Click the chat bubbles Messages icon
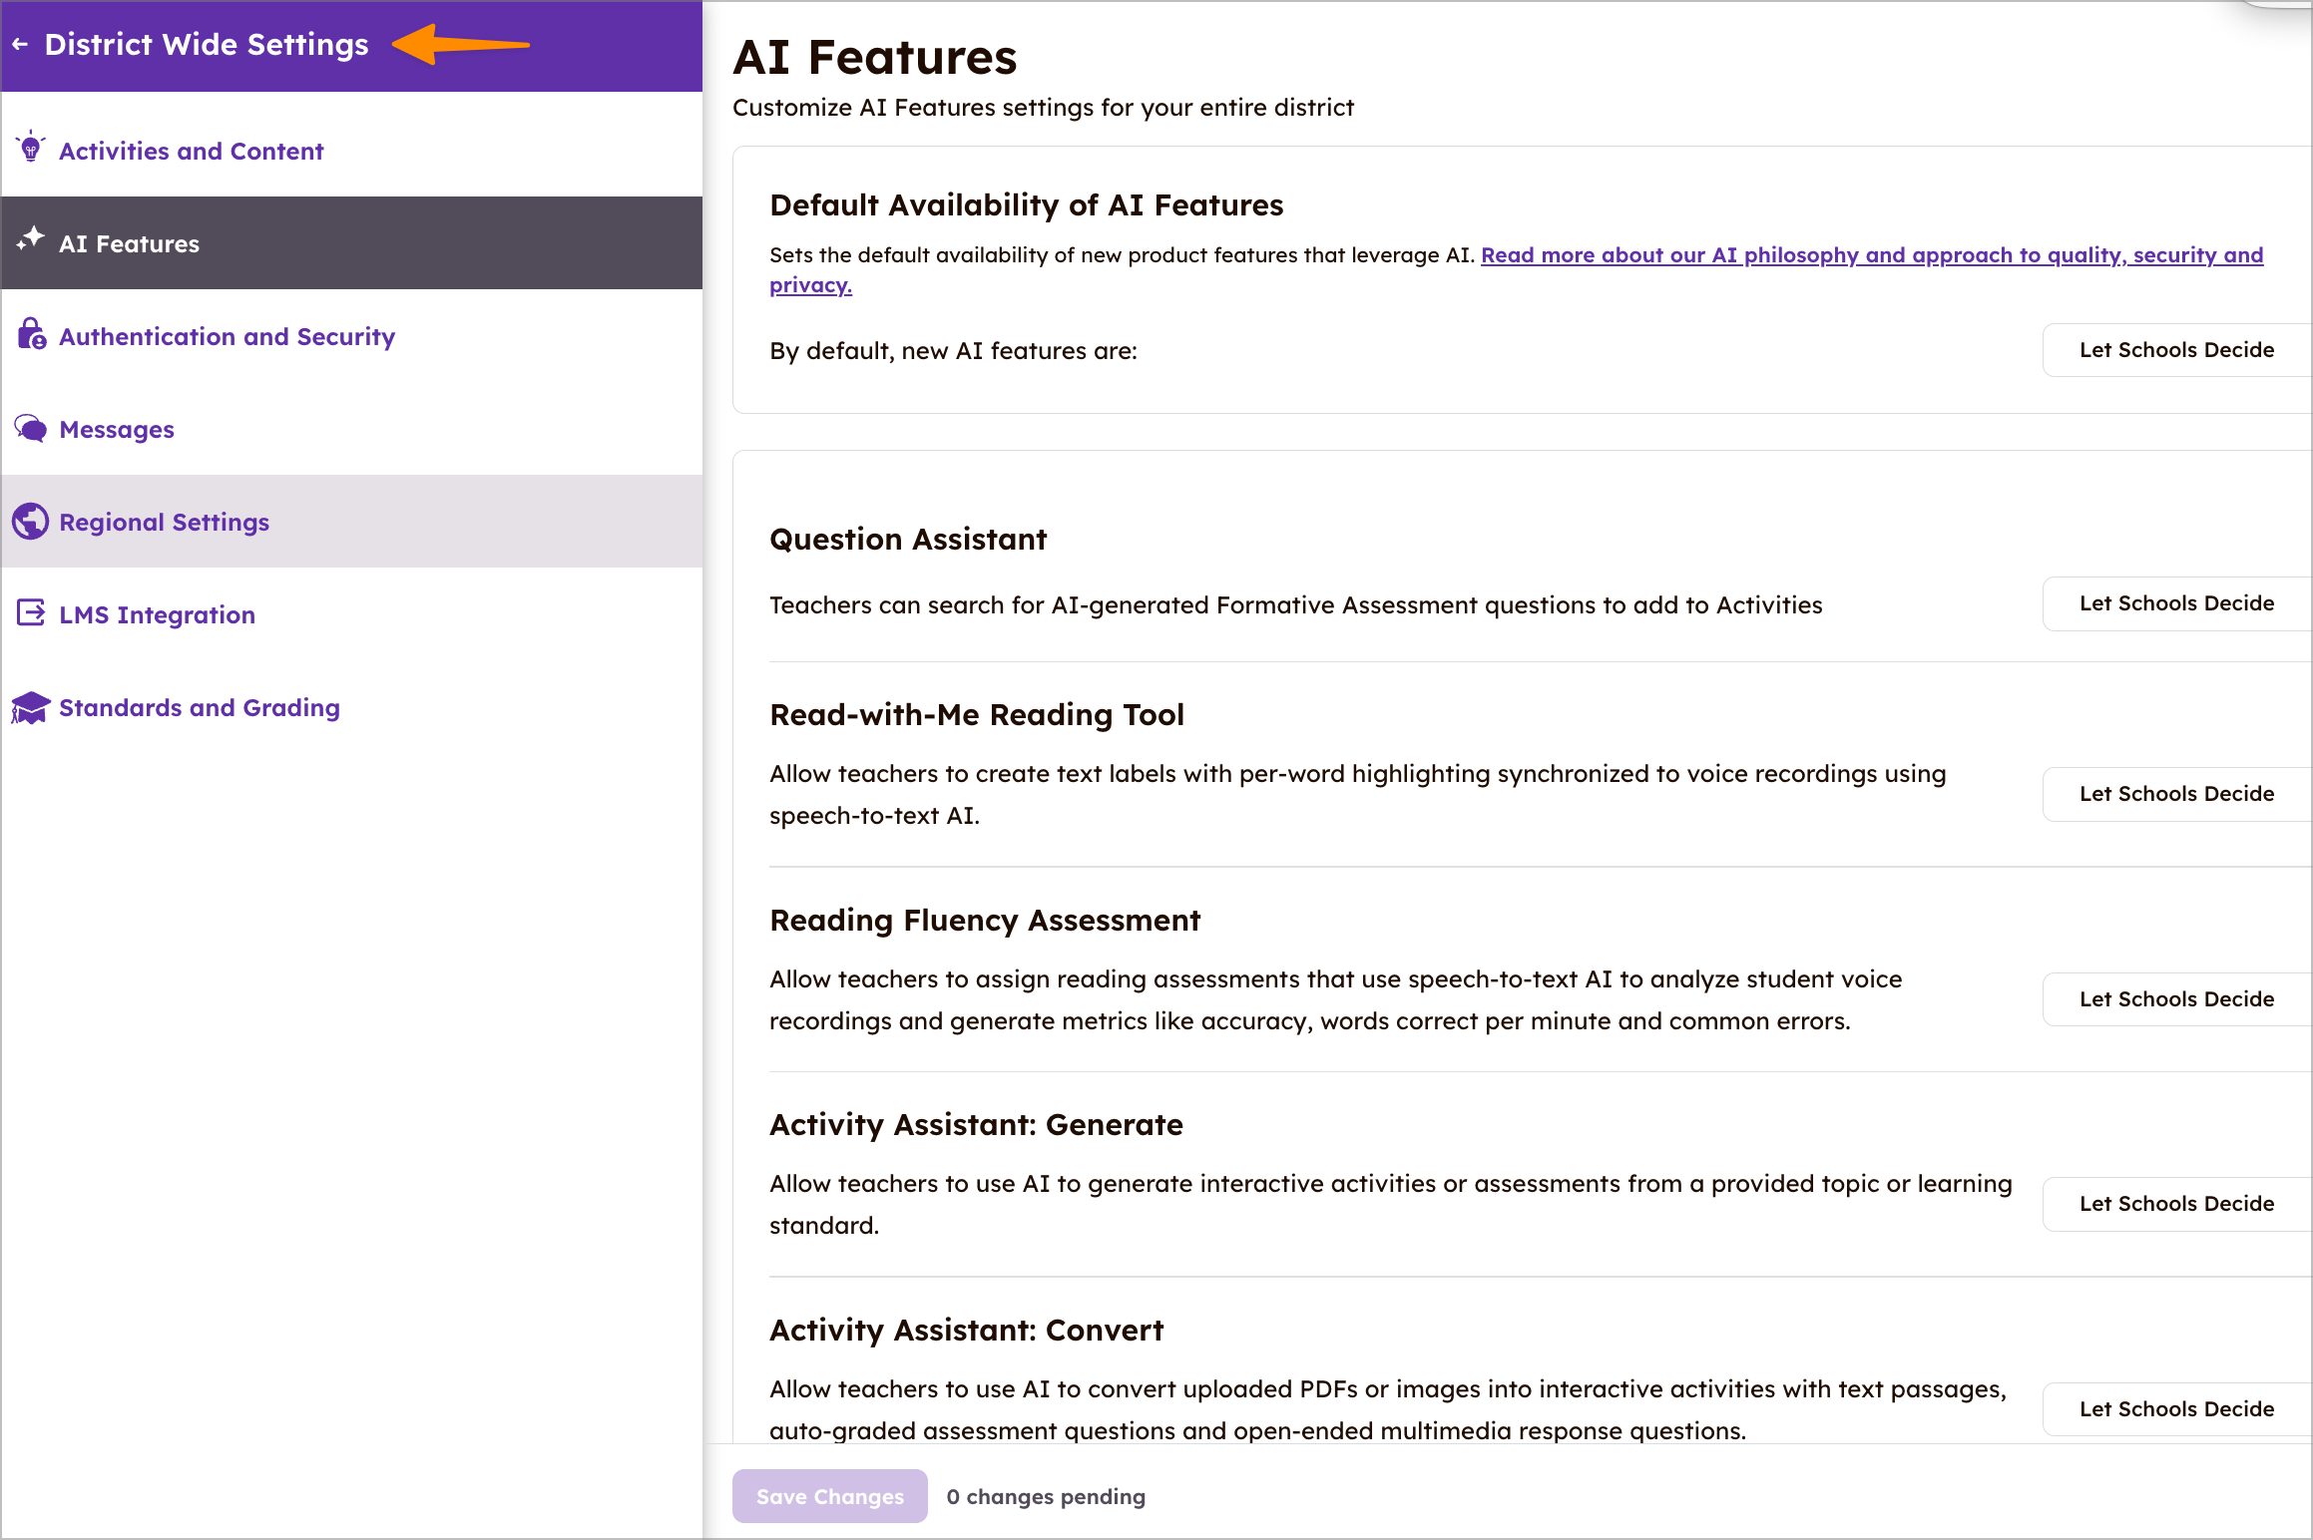The height and width of the screenshot is (1540, 2313). 31,429
